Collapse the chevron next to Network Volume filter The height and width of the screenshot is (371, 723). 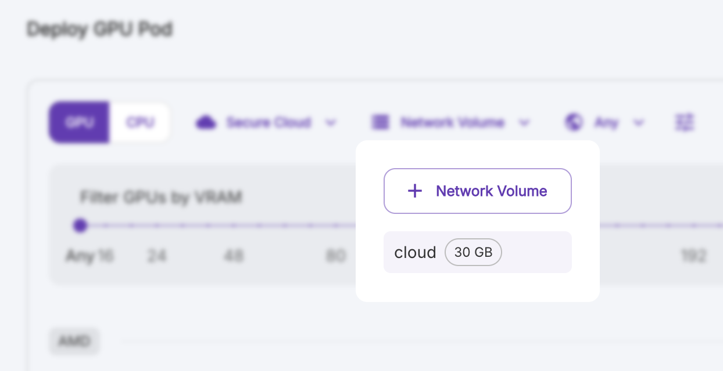524,123
